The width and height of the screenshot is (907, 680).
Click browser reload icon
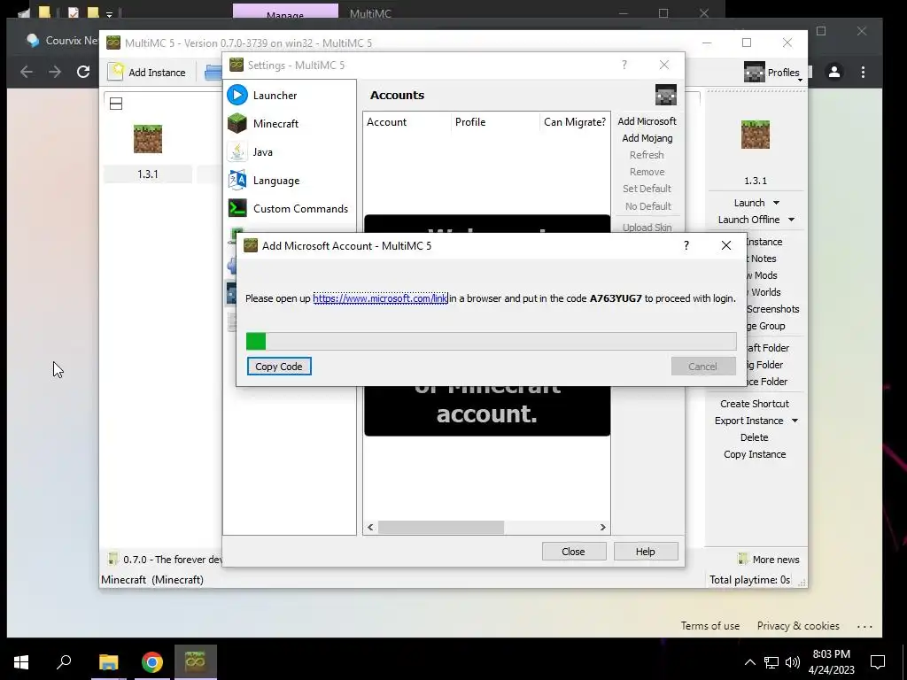click(x=83, y=72)
